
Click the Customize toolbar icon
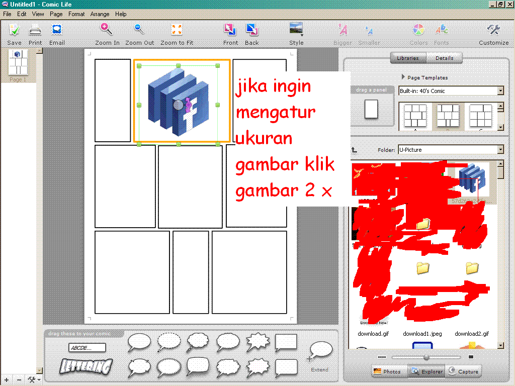(x=494, y=30)
